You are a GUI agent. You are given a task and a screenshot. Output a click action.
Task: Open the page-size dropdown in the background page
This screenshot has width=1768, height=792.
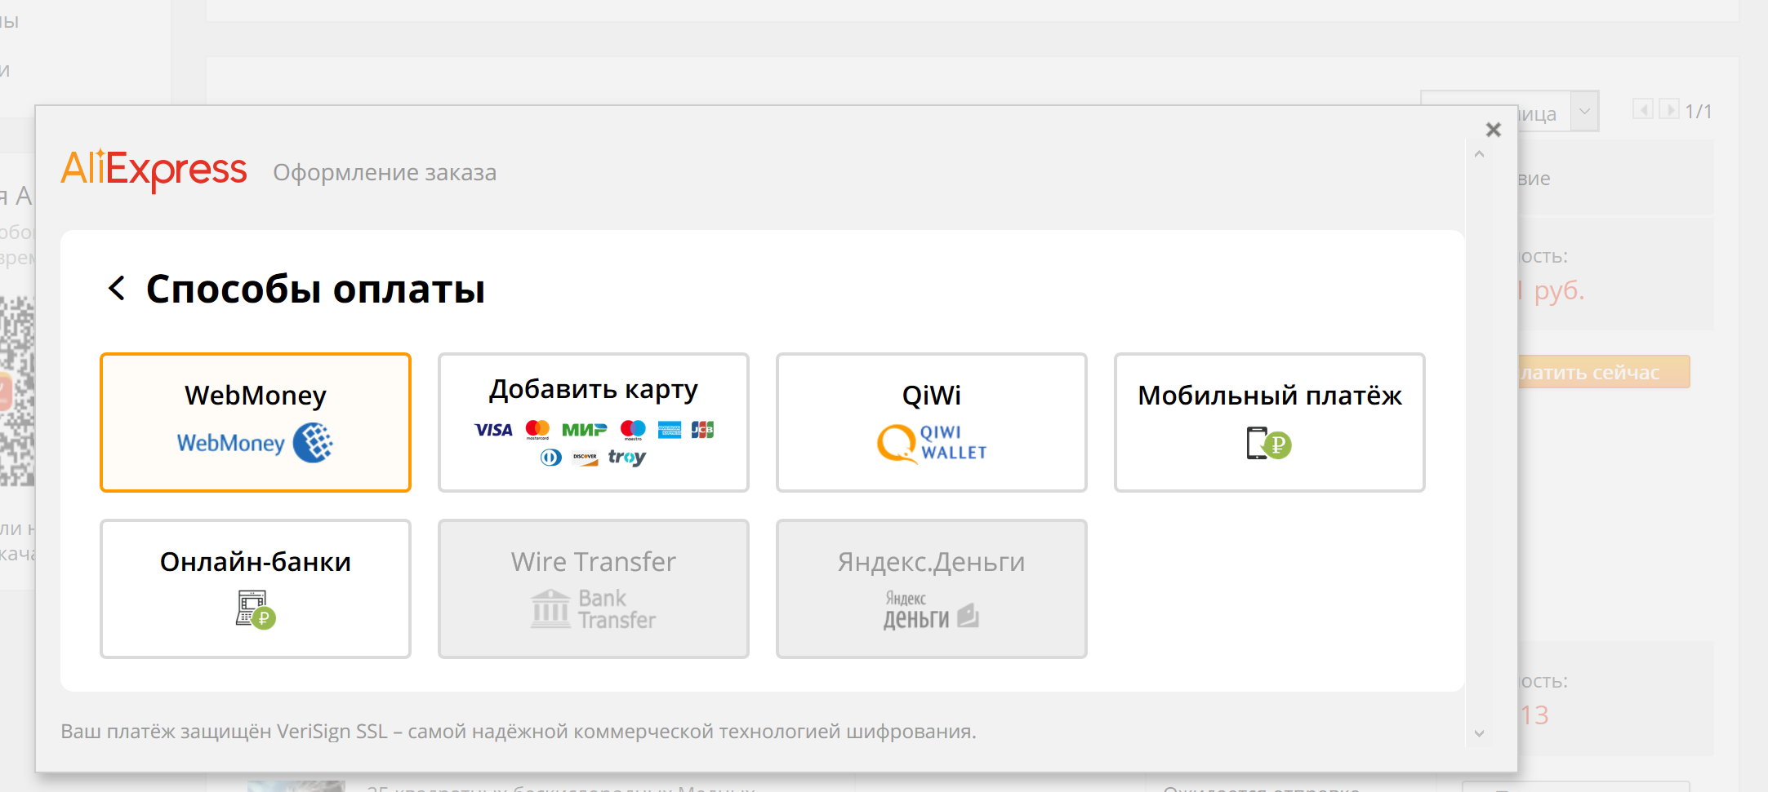[1585, 111]
